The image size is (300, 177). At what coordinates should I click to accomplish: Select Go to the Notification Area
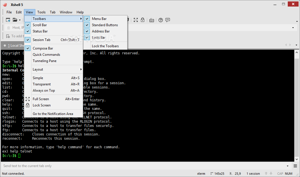coord(54,114)
